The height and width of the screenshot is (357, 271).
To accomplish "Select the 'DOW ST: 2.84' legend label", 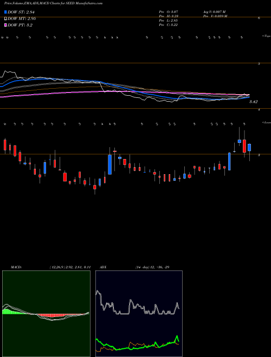I will (21, 12).
